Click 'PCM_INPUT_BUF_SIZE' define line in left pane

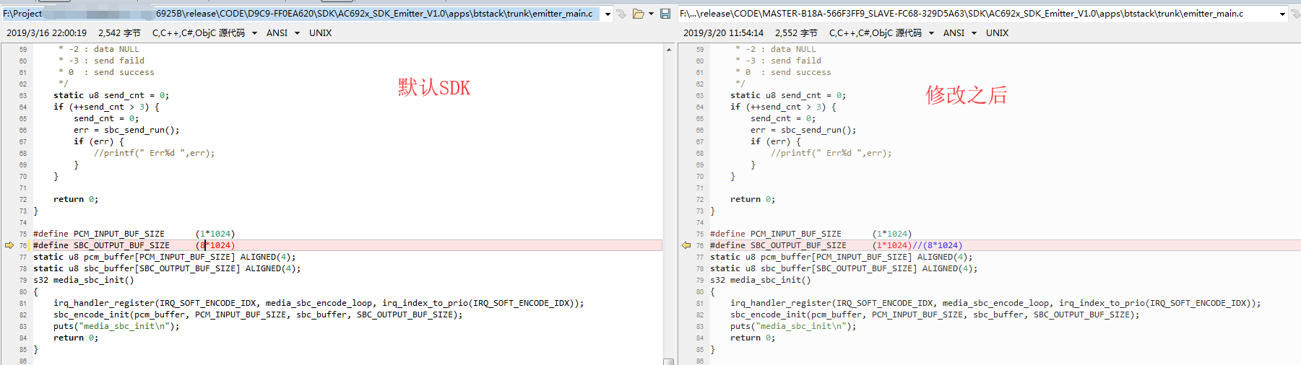tap(134, 234)
